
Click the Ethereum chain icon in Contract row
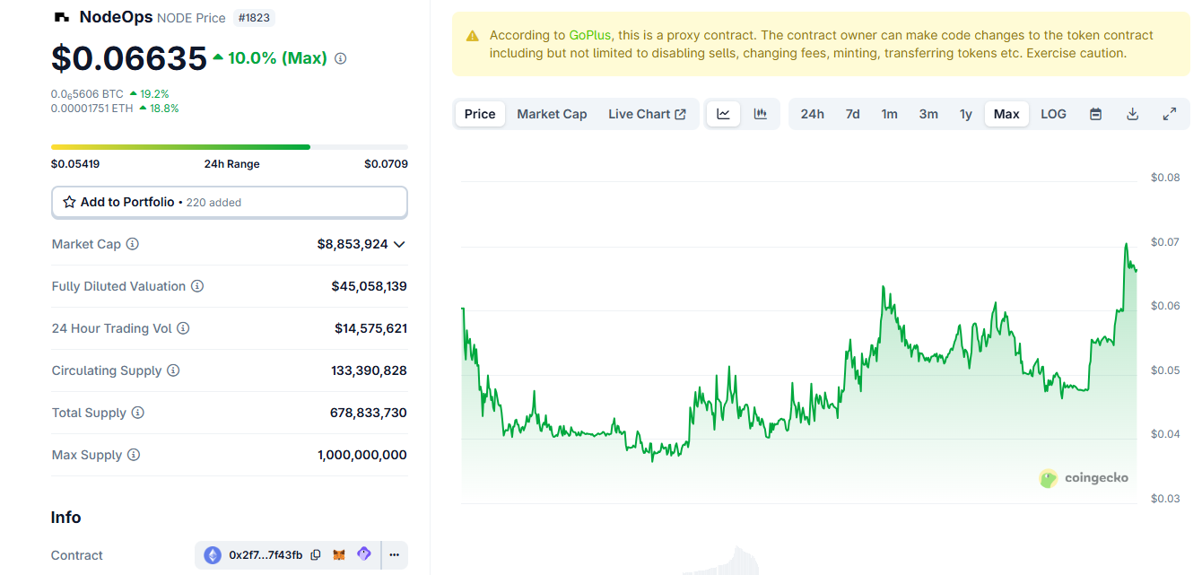[213, 555]
